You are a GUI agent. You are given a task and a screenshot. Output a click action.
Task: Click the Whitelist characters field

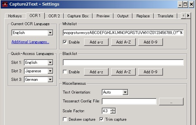click(123, 33)
